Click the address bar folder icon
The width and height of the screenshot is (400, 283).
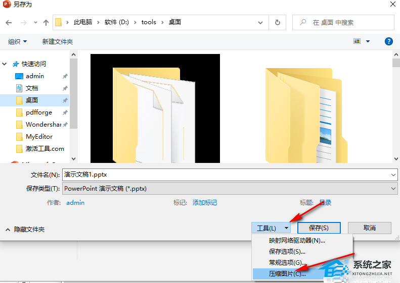(x=59, y=22)
